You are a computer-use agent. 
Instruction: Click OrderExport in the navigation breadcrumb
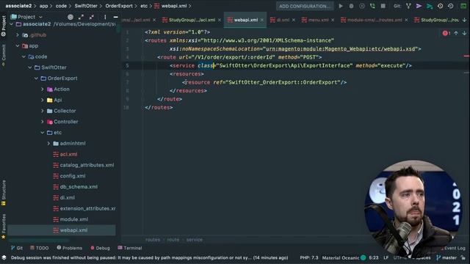(x=119, y=6)
